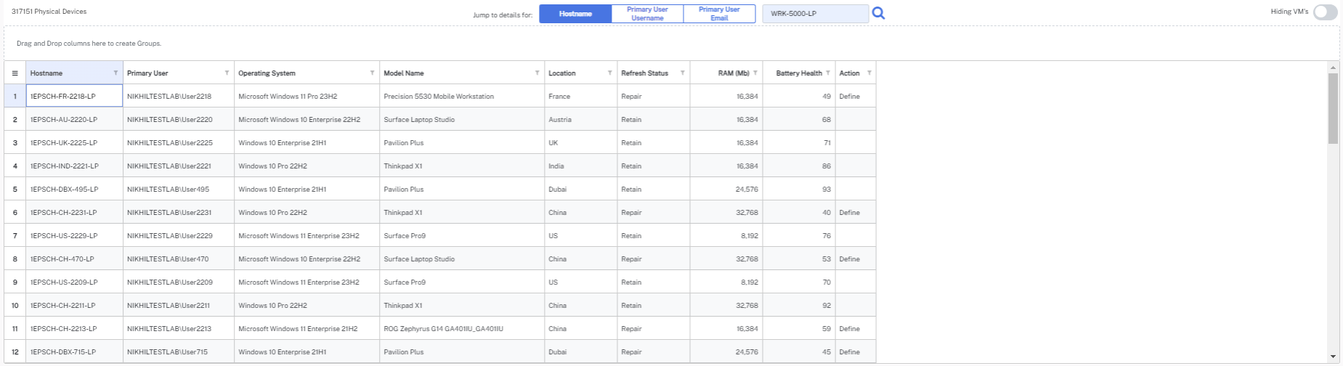Open the grid hamburger menu
Viewport: 1343px width, 366px height.
(15, 73)
